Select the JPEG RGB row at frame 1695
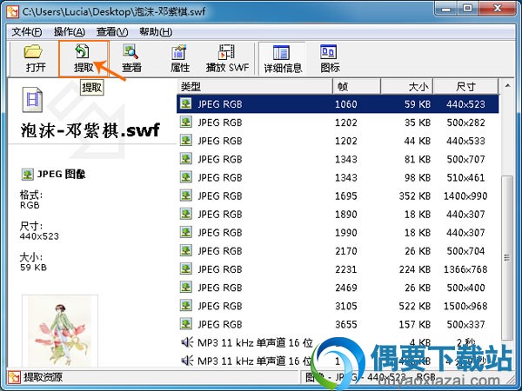The image size is (522, 391). [x=338, y=195]
